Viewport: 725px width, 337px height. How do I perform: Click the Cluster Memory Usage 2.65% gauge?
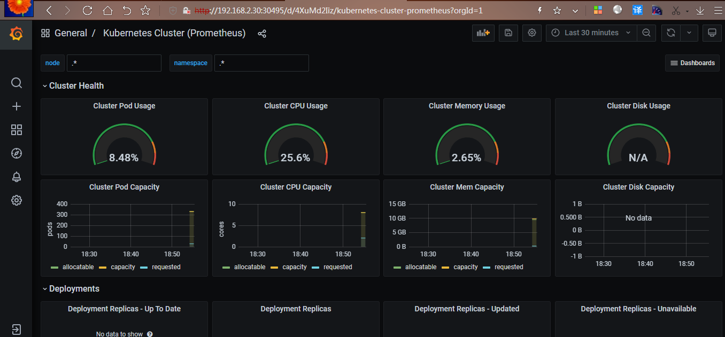[x=467, y=145]
